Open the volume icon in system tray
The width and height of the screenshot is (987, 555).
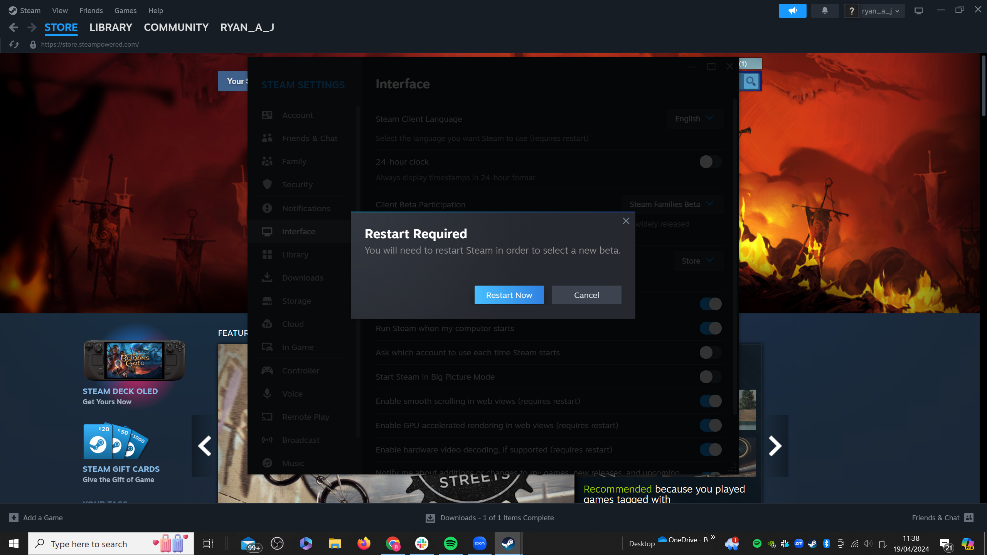(867, 544)
